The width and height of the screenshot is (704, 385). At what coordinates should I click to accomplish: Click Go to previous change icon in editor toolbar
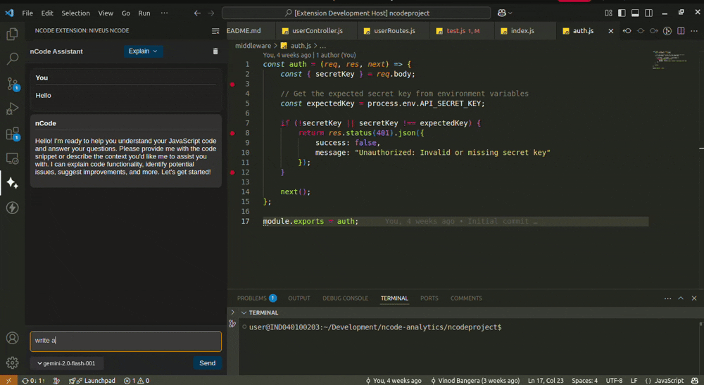point(627,31)
